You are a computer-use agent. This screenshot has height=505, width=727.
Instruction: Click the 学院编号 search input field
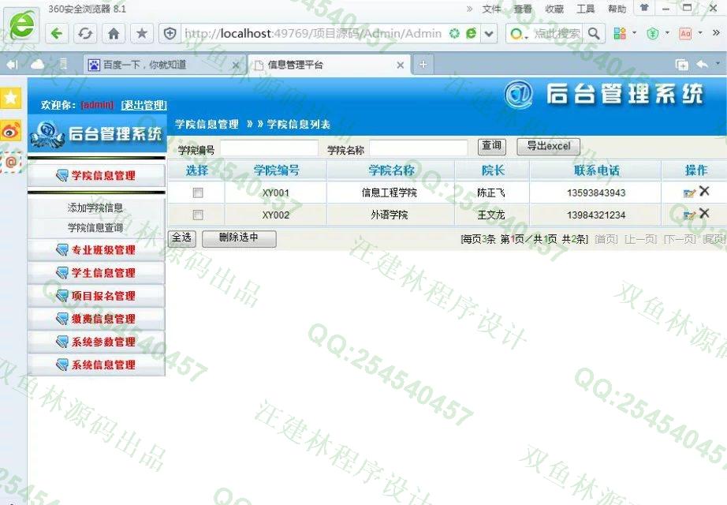click(x=269, y=148)
